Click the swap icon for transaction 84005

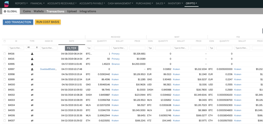pos(32,110)
